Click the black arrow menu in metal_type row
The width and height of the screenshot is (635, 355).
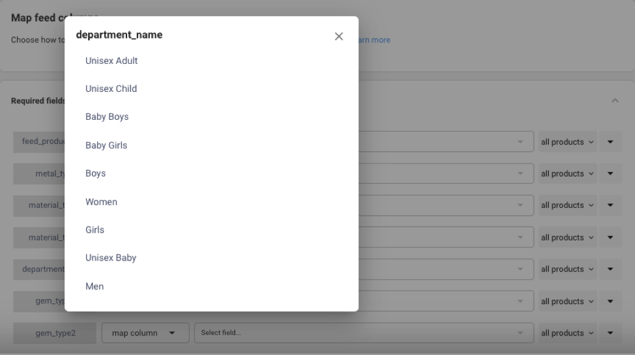(x=610, y=174)
